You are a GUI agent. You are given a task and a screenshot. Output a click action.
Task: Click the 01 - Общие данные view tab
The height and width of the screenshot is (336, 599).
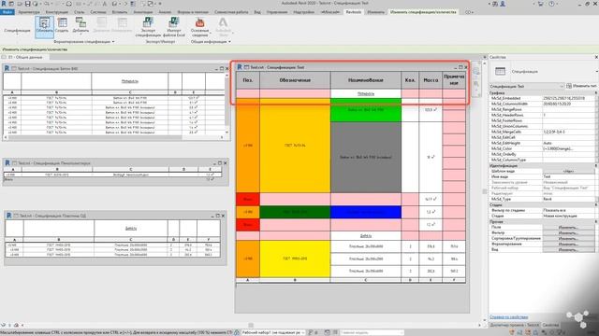pos(25,57)
